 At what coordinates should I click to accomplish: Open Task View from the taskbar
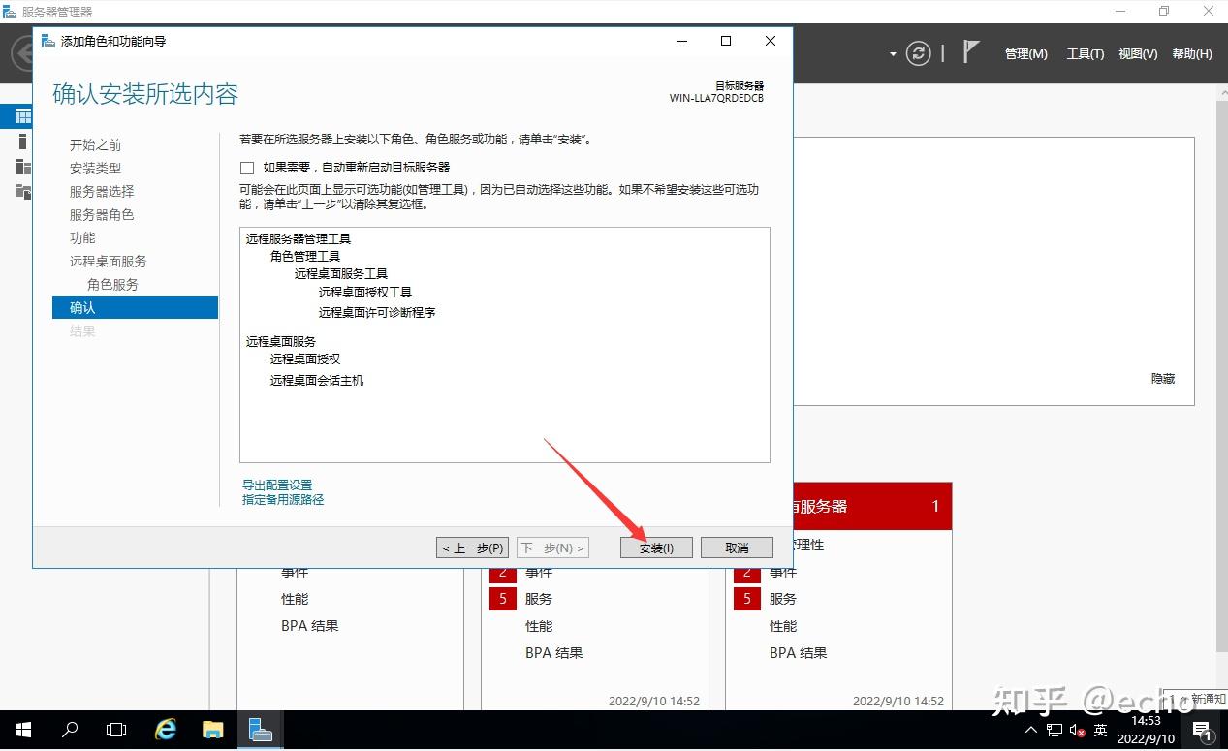pos(116,730)
